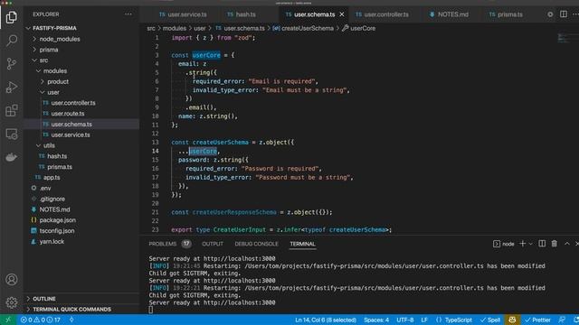Viewport: 579px width, 325px height.
Task: Open tsconfig.json in file tree
Action: (x=81, y=231)
